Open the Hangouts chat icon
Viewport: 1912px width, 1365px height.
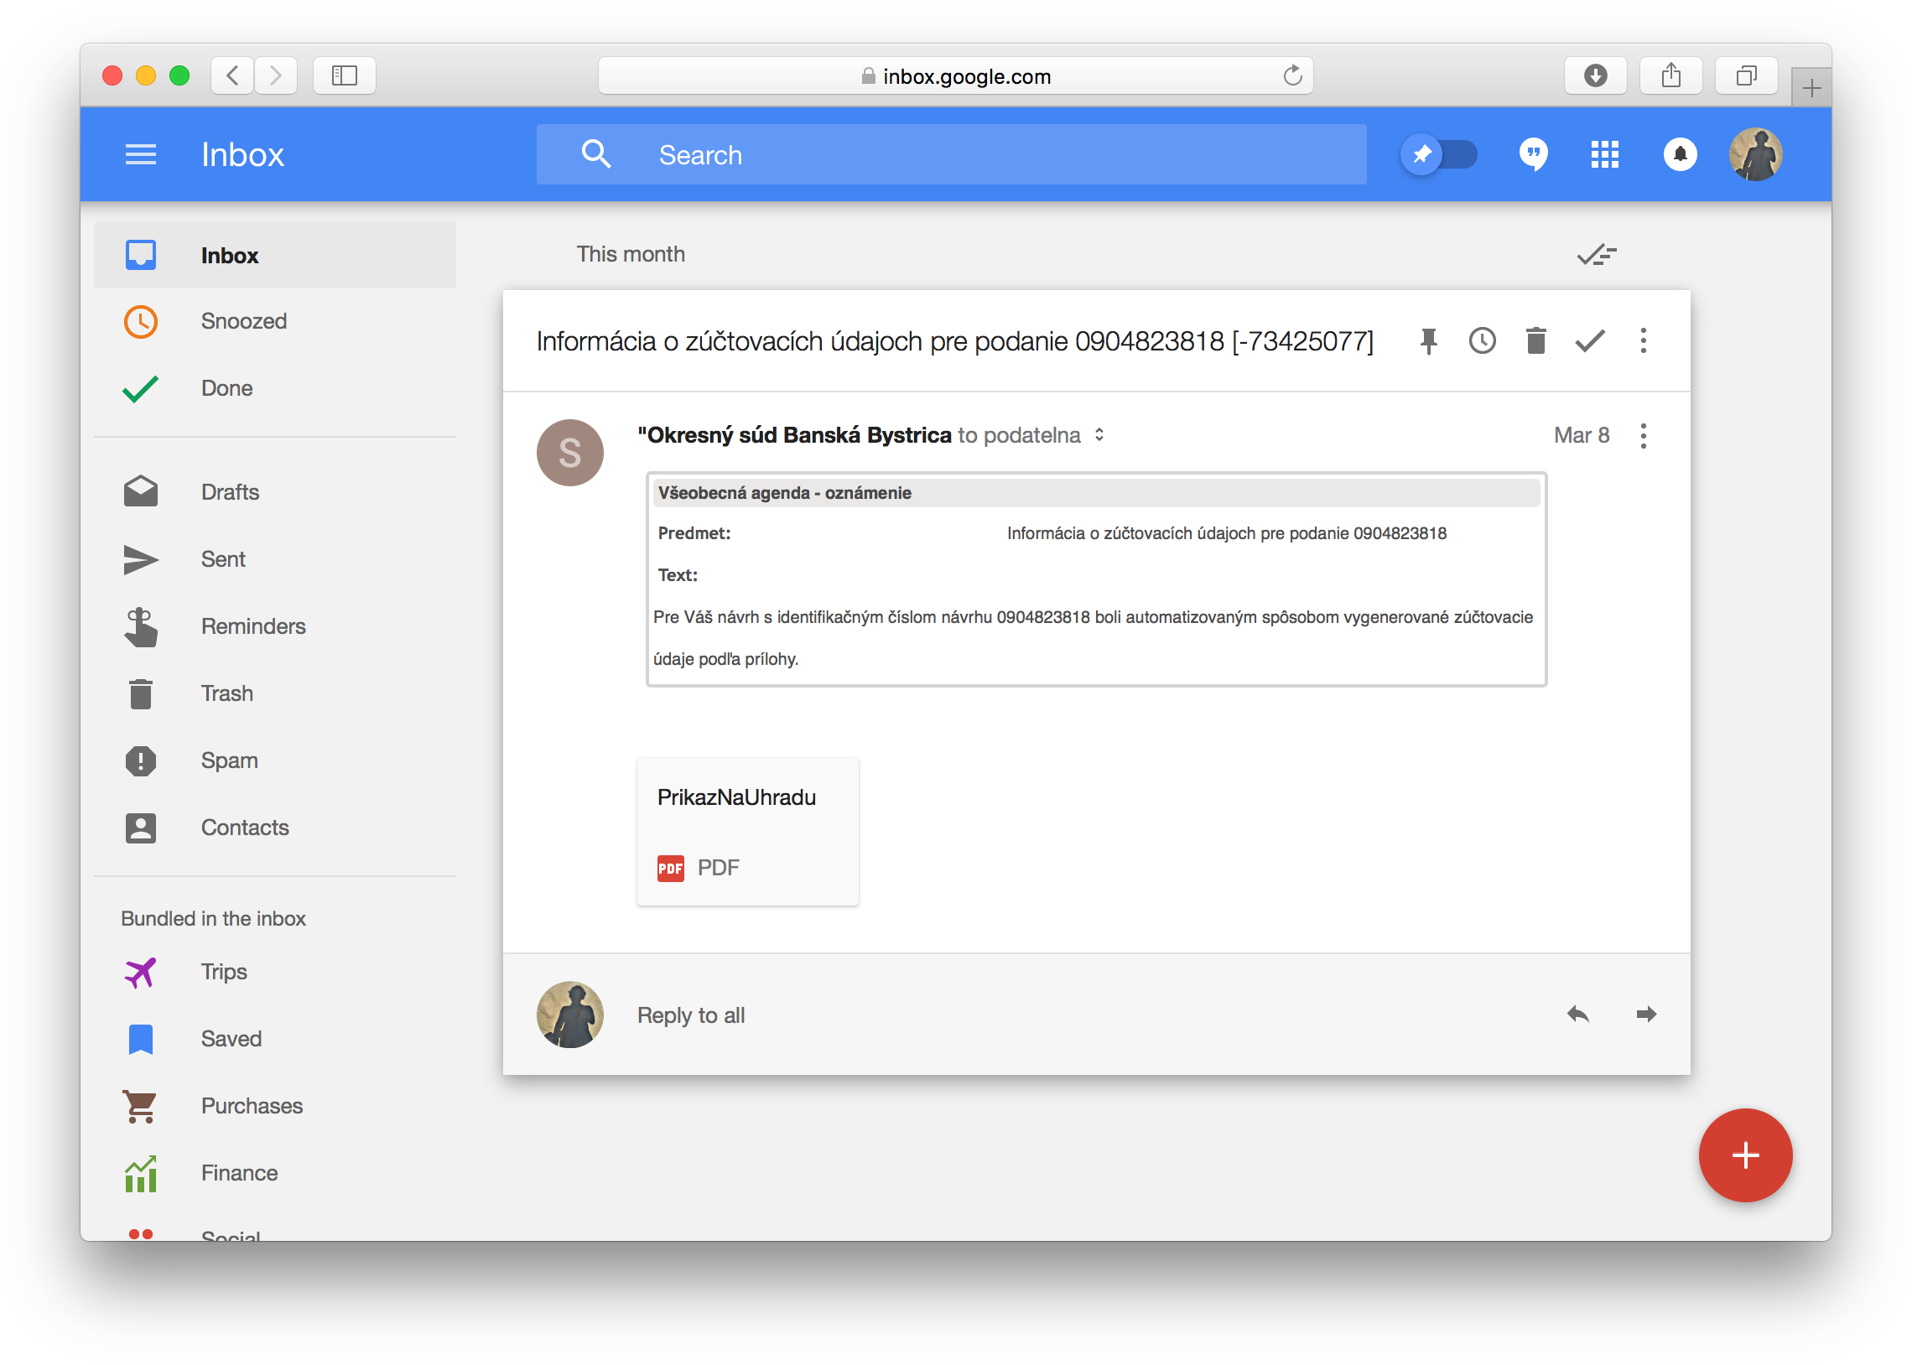[x=1533, y=154]
